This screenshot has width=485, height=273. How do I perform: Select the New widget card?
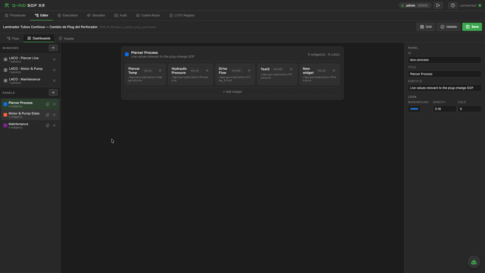coord(320,74)
